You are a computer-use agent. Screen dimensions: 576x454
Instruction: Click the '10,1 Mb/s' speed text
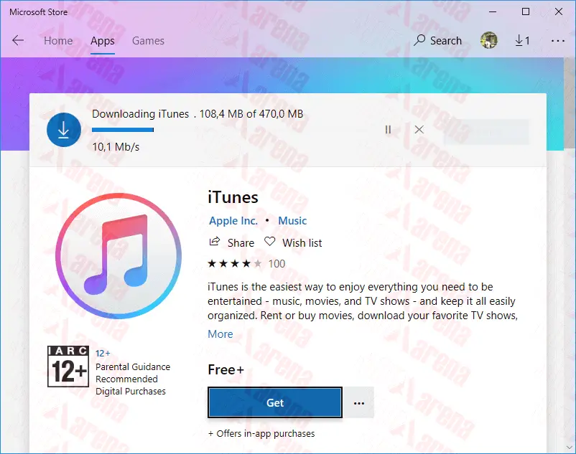116,147
